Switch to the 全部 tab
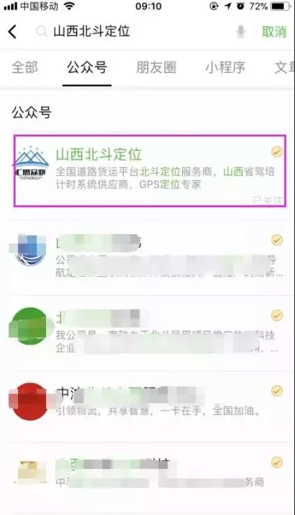Screen dimensions: 295x515 25,67
